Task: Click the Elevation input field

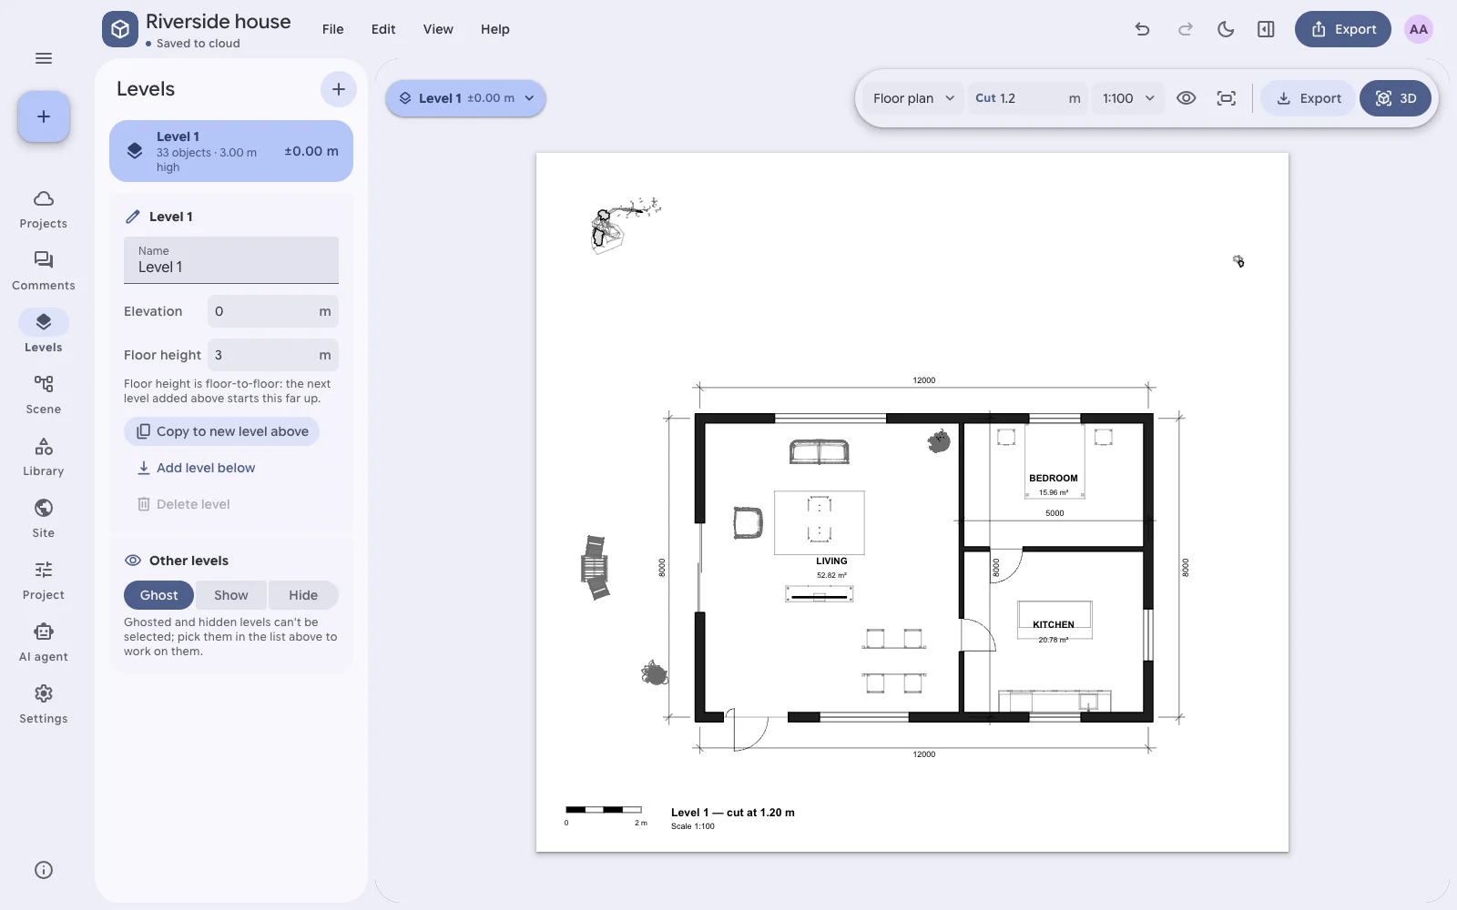Action: point(273,311)
